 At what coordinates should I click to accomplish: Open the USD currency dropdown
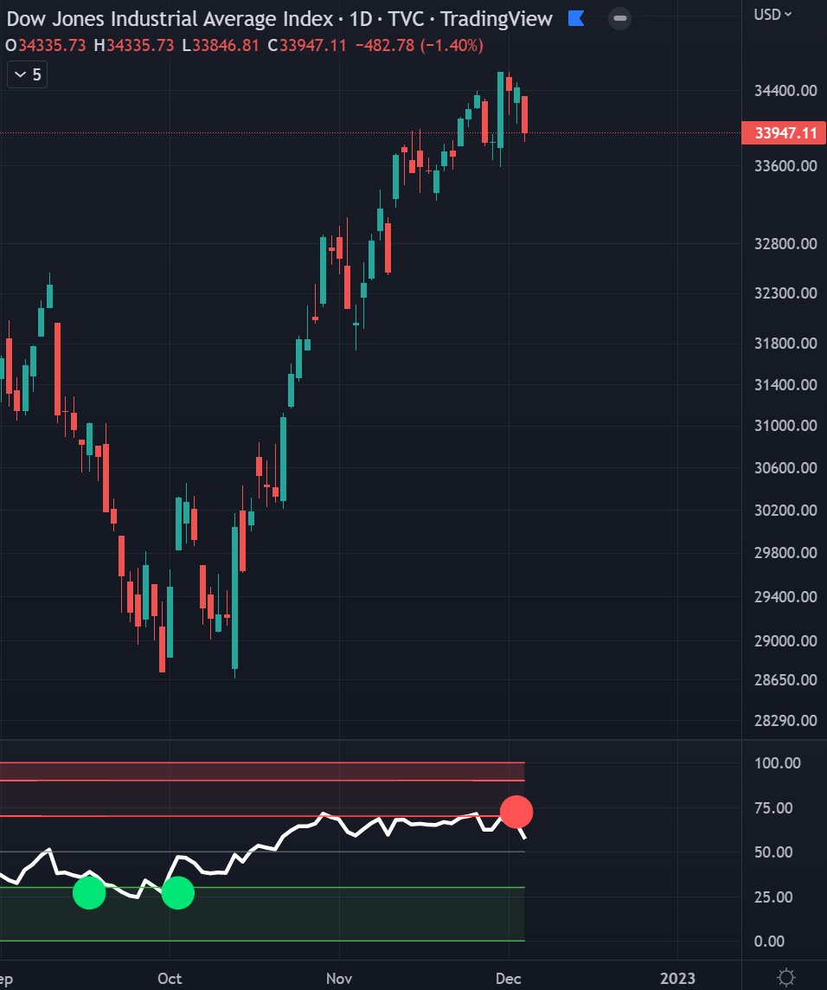773,14
